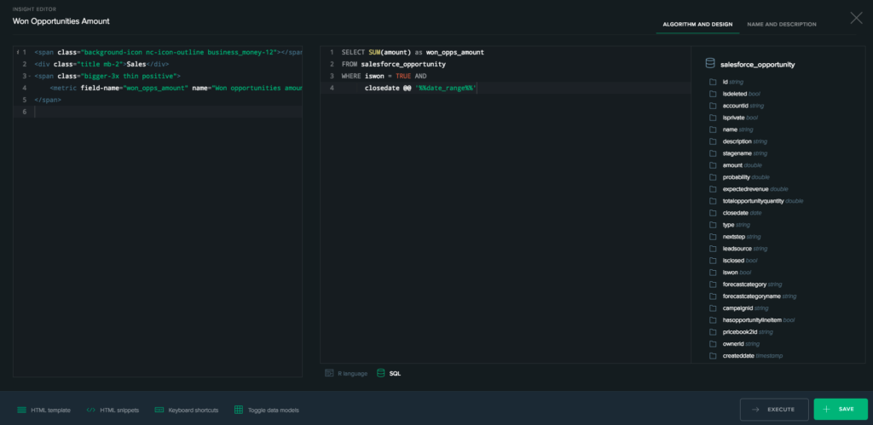
Task: Click into empty line 6 of HTML editor
Action: 167,112
